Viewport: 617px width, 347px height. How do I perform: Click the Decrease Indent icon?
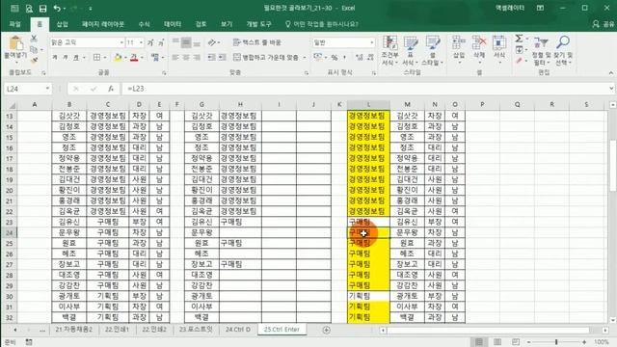coord(211,58)
